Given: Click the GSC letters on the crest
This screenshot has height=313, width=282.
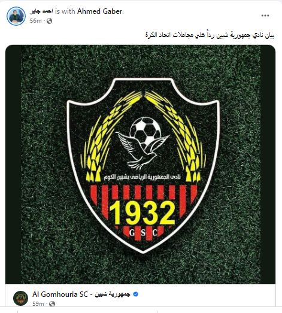Looking at the screenshot, I should pyautogui.click(x=143, y=233).
